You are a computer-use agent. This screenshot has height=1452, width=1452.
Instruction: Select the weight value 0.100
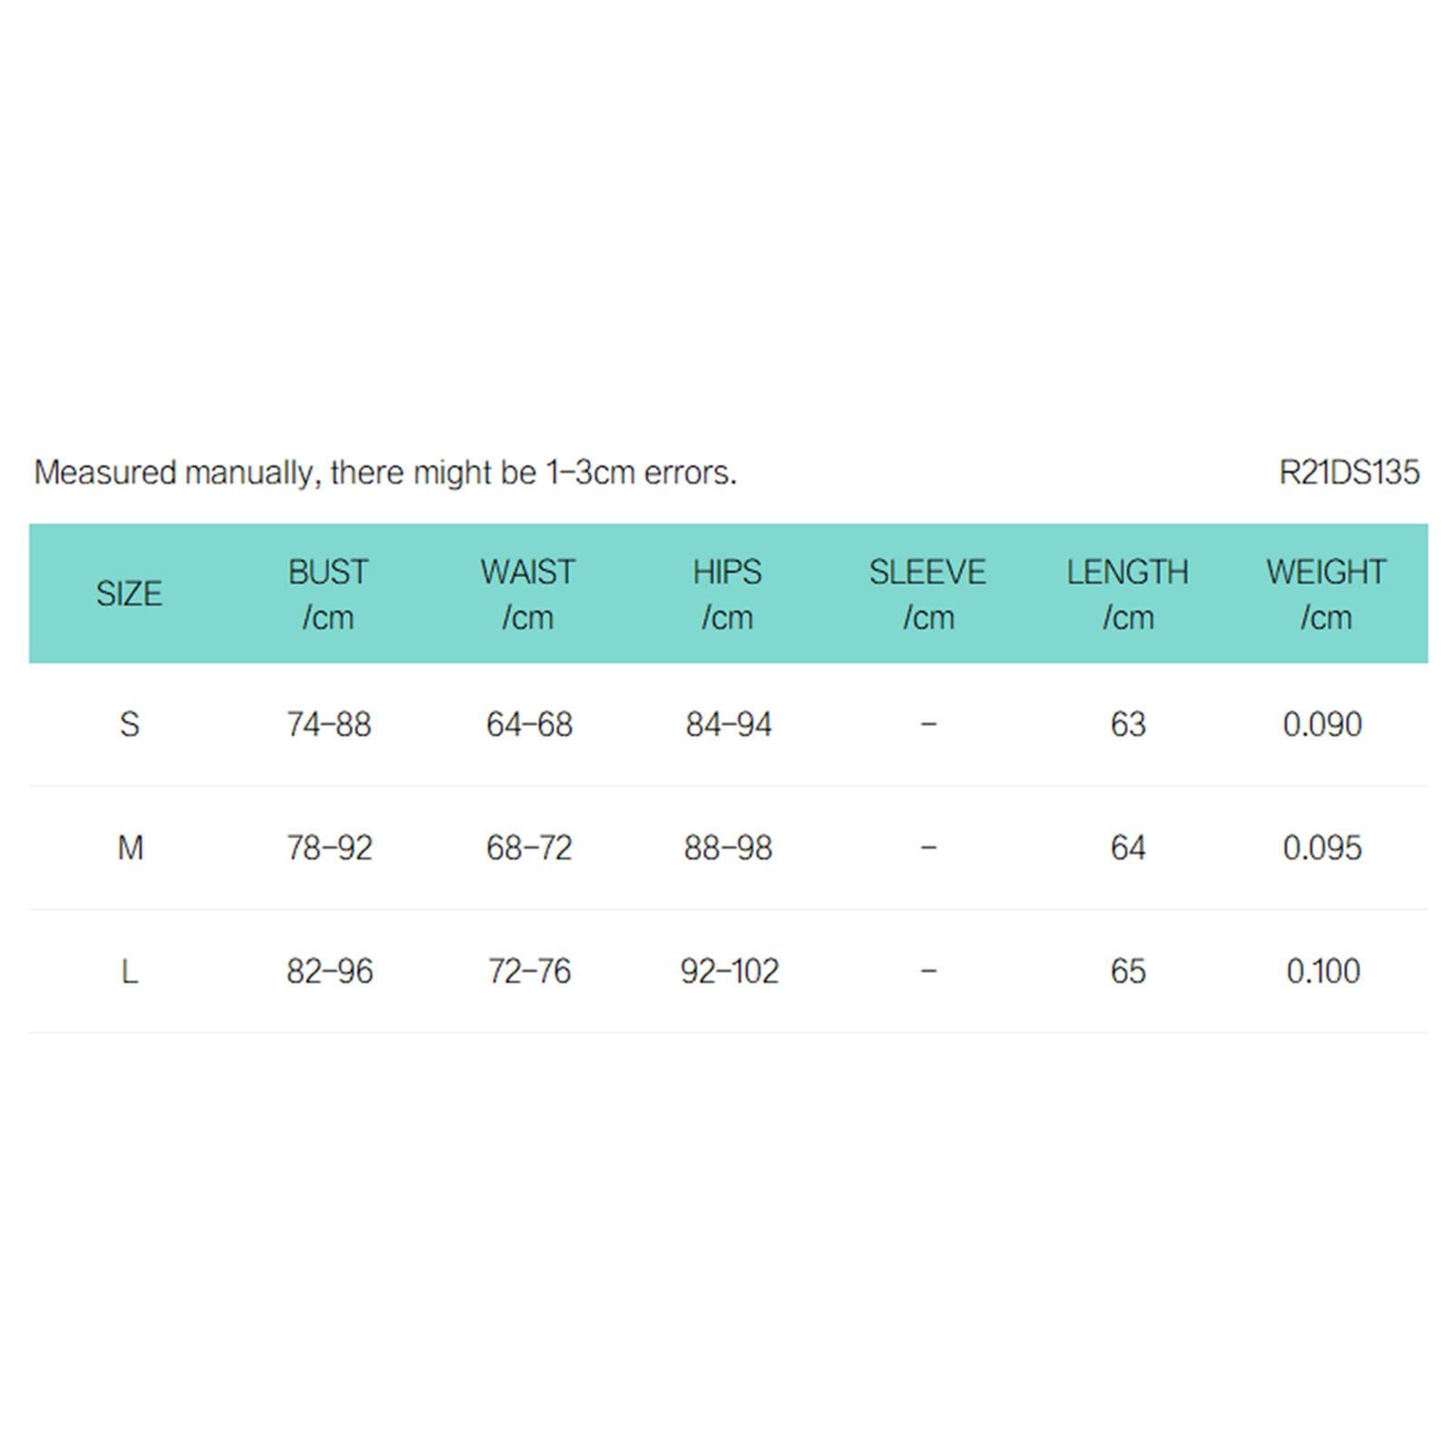click(x=1323, y=971)
